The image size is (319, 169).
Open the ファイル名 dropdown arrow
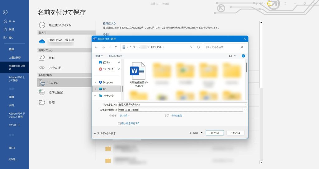pos(245,104)
